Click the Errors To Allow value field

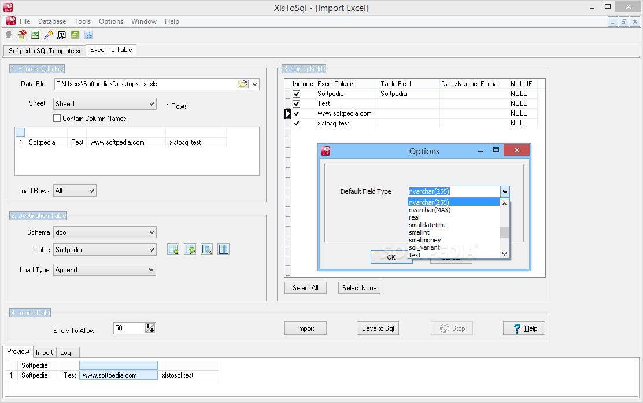coord(130,328)
